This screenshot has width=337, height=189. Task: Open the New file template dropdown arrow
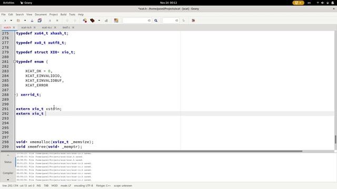point(11,20)
